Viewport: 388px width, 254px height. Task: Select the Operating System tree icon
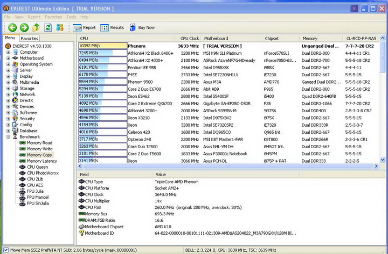(15, 64)
